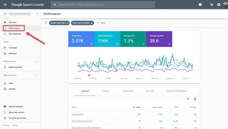The width and height of the screenshot is (228, 129).
Task: Click the Inspect any URL search field
Action: (103, 5)
